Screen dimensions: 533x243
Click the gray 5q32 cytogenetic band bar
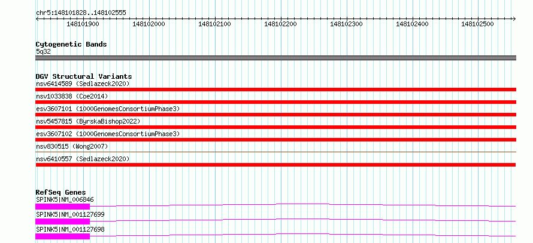(275, 58)
